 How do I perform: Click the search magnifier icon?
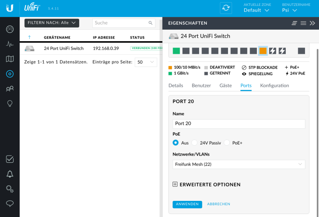(x=150, y=23)
